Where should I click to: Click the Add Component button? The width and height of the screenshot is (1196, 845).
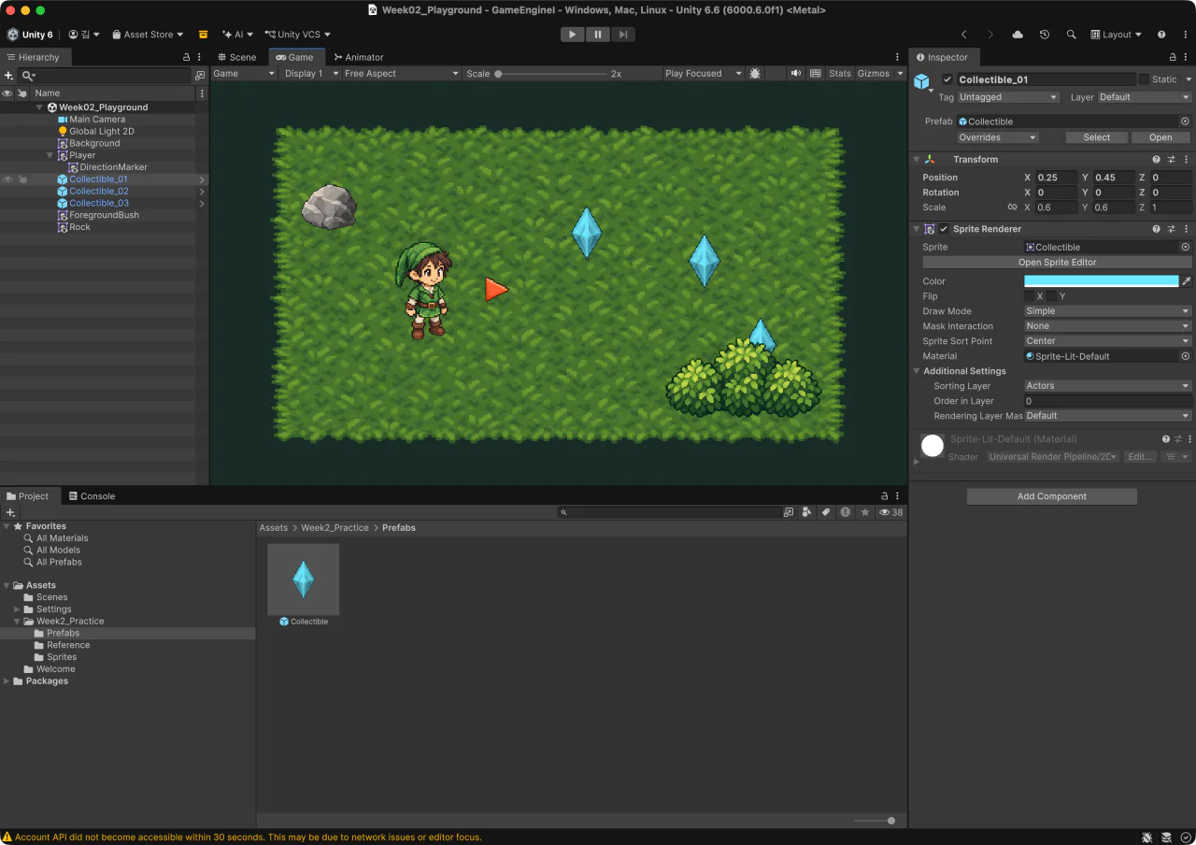tap(1052, 496)
